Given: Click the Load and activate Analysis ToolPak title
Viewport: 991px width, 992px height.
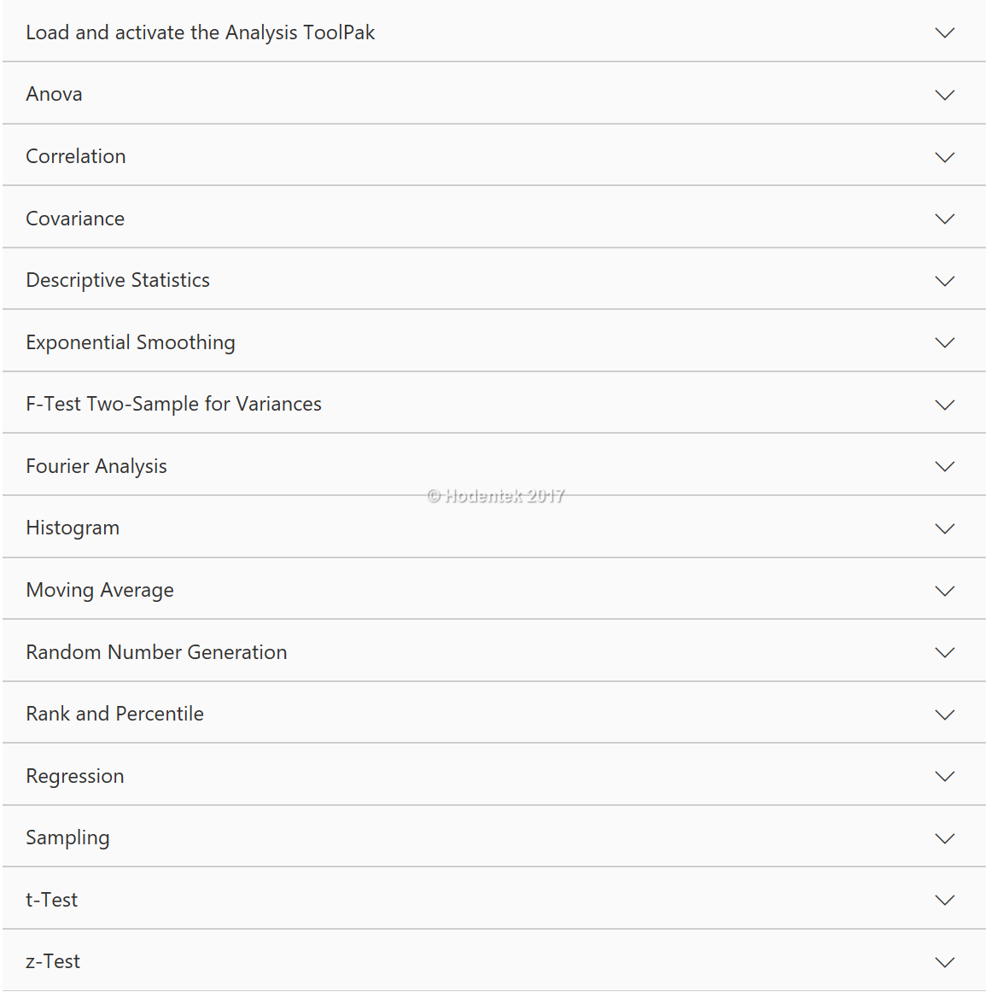Looking at the screenshot, I should coord(201,32).
